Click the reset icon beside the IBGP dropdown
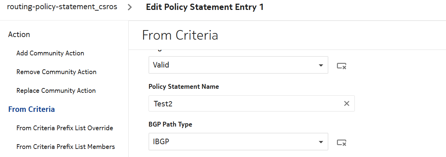The width and height of the screenshot is (446, 157). pos(342,142)
